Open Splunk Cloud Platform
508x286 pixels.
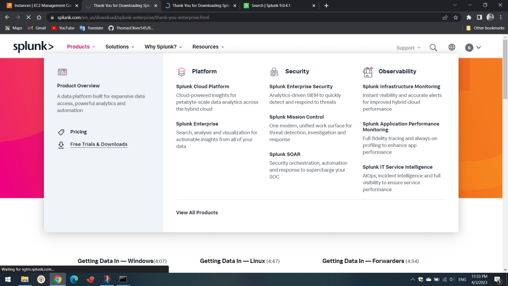[203, 87]
